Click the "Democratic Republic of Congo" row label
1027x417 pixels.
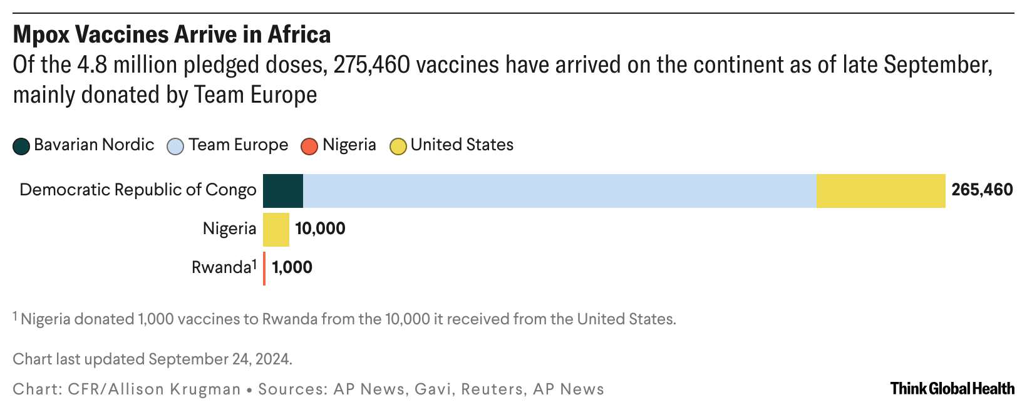[x=138, y=190]
